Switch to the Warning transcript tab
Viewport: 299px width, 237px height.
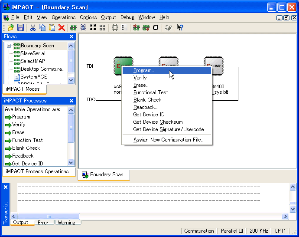point(66,223)
